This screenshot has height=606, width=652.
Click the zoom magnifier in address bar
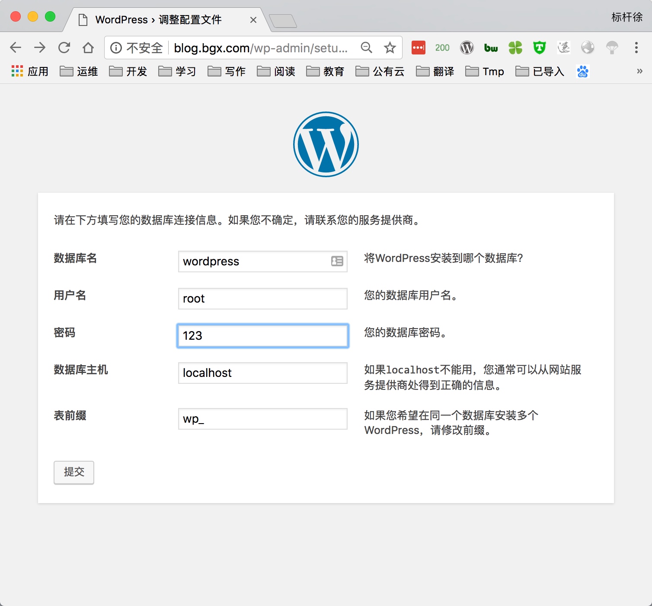[x=366, y=48]
